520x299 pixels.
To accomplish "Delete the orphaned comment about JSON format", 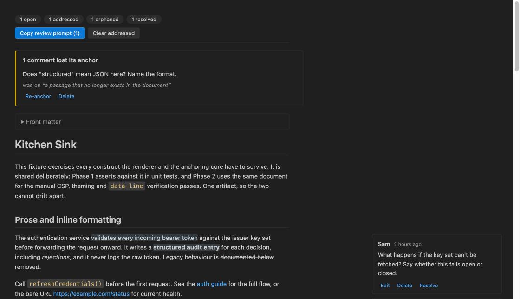I will coord(66,96).
